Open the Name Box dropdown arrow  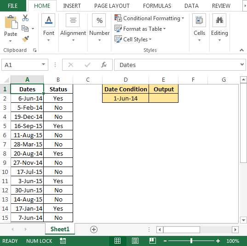coord(43,64)
